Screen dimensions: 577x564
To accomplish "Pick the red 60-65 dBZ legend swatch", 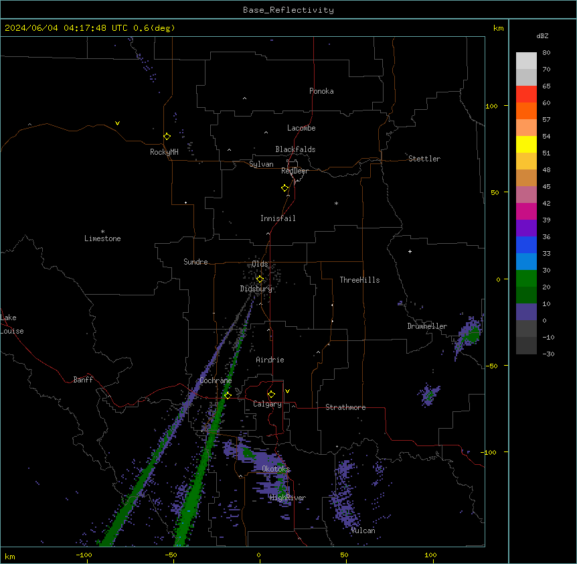I will pyautogui.click(x=526, y=94).
